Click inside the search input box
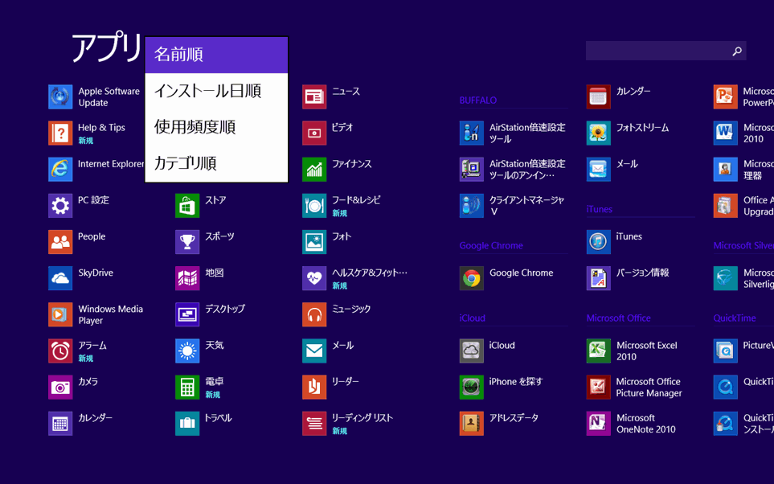 tap(659, 51)
